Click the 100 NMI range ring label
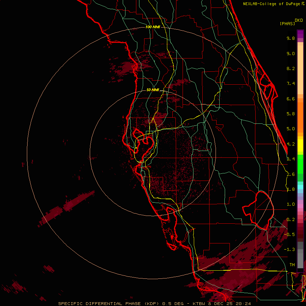 [x=153, y=27]
